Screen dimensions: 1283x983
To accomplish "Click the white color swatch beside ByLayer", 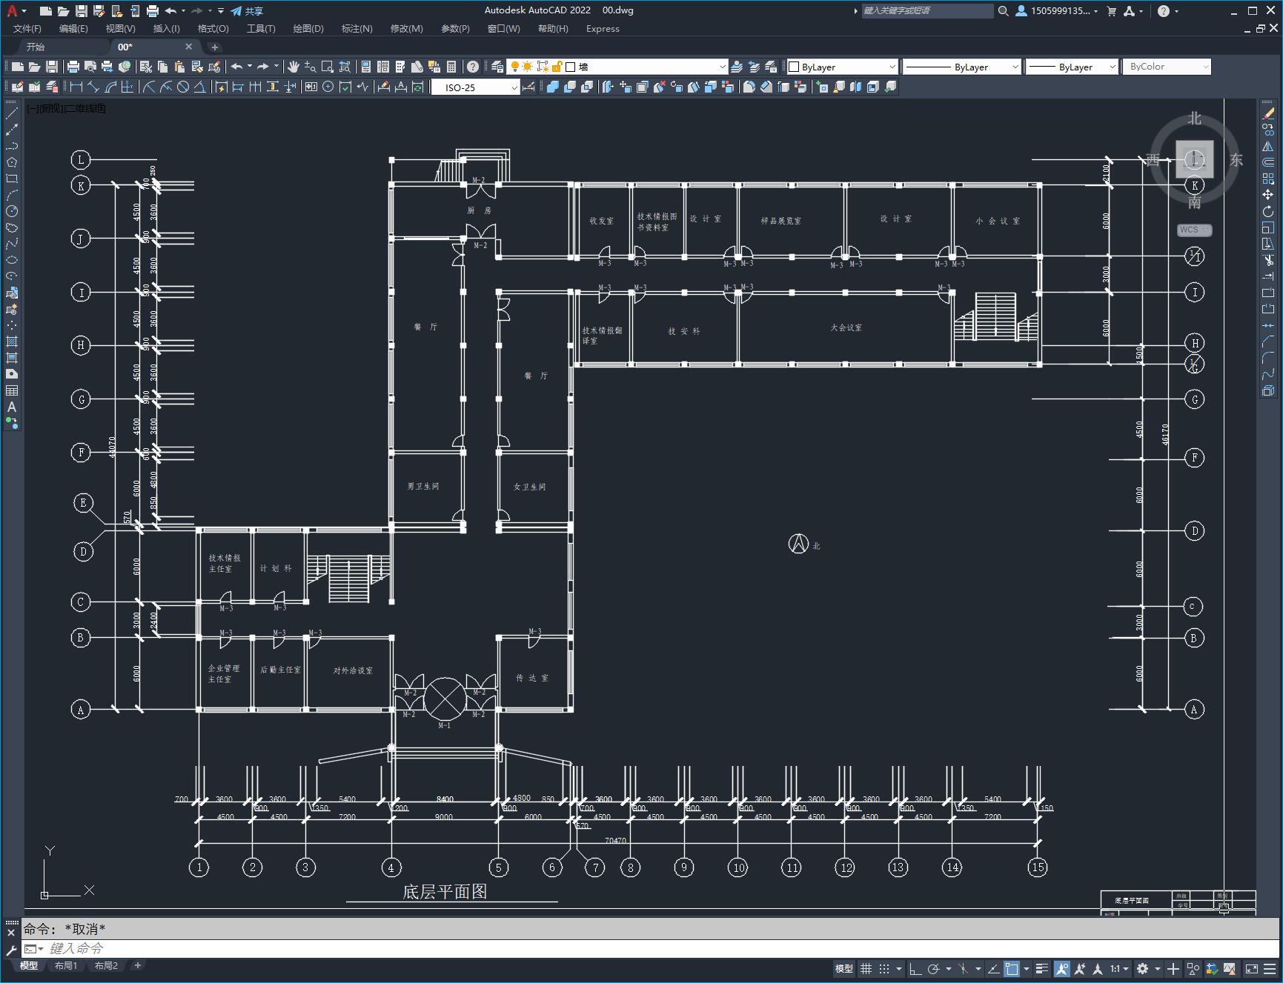I will (793, 67).
